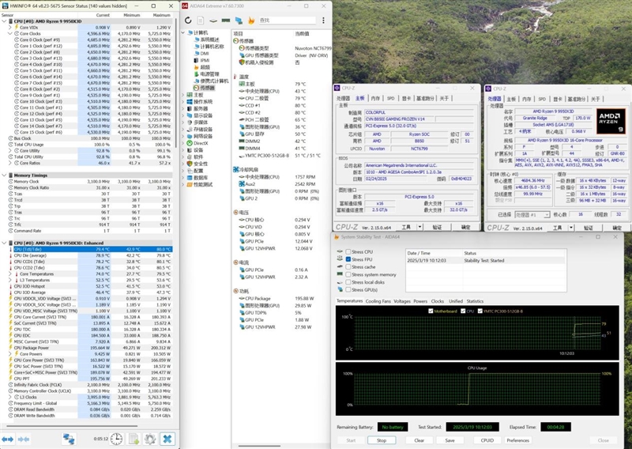Switch to Voltages tab in stability test
The height and width of the screenshot is (449, 632).
pyautogui.click(x=402, y=301)
